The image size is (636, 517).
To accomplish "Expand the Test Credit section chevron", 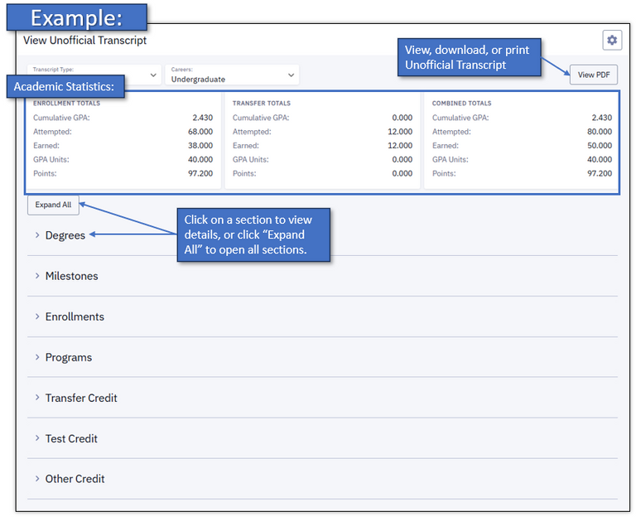I will coord(37,438).
